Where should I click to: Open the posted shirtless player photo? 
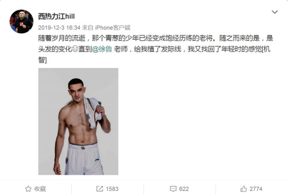pyautogui.click(x=78, y=121)
